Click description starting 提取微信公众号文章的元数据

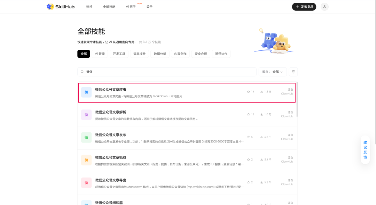(x=147, y=119)
